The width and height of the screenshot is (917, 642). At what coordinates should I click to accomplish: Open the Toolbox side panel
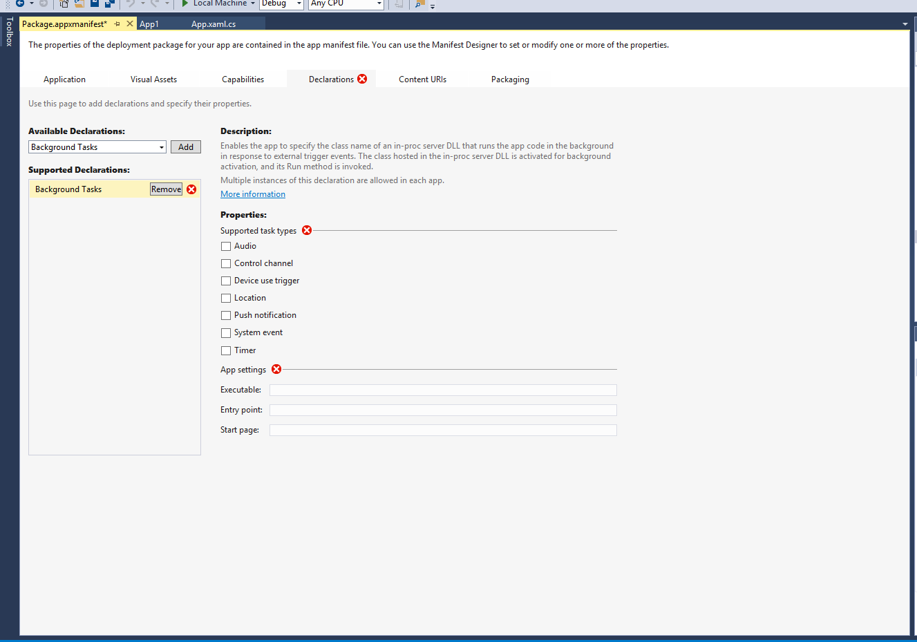(9, 32)
